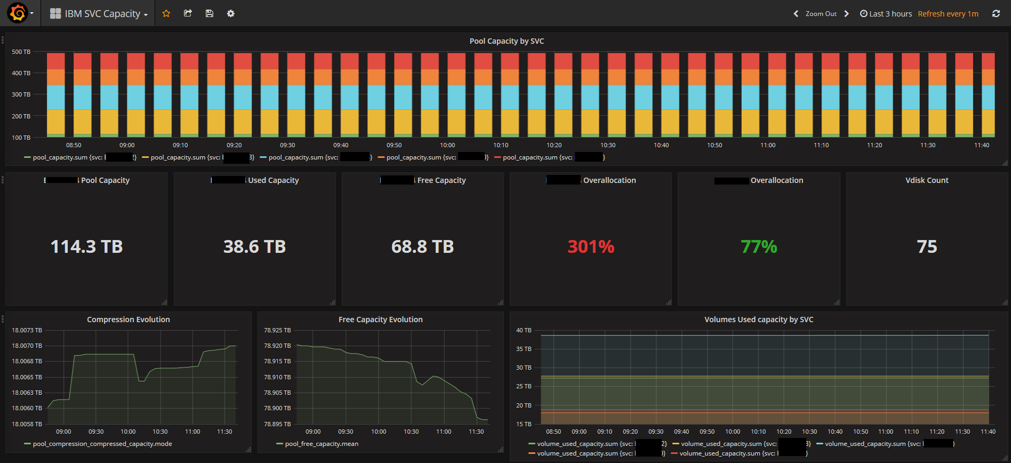Open the Last 3 hours time range picker

pos(886,14)
